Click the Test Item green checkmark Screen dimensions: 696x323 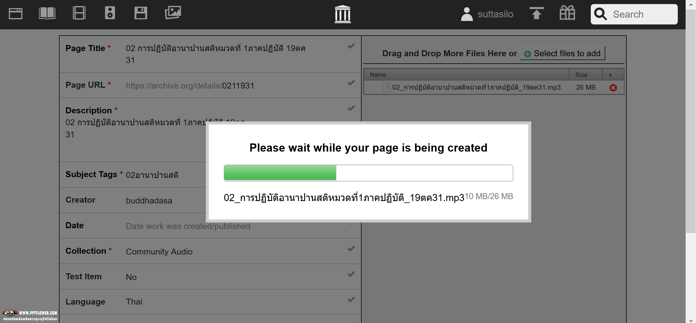351,274
